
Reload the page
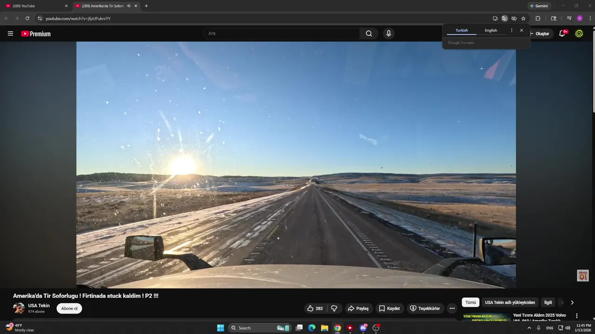click(x=27, y=19)
